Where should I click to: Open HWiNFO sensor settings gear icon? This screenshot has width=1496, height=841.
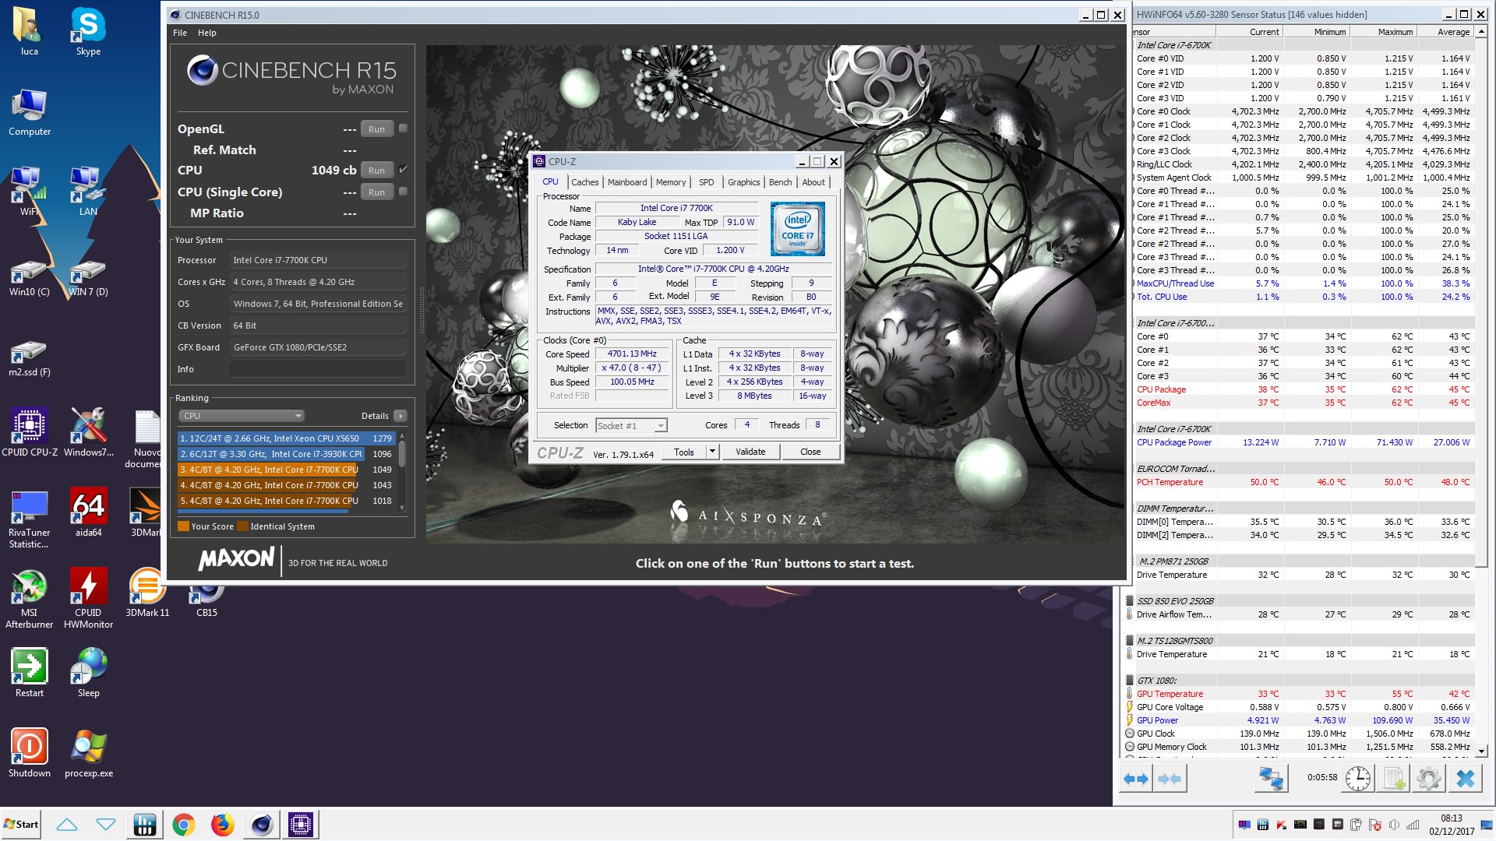(x=1429, y=779)
